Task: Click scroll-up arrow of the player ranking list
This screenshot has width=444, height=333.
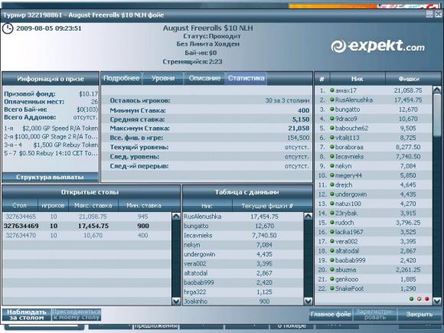Action: (x=437, y=90)
